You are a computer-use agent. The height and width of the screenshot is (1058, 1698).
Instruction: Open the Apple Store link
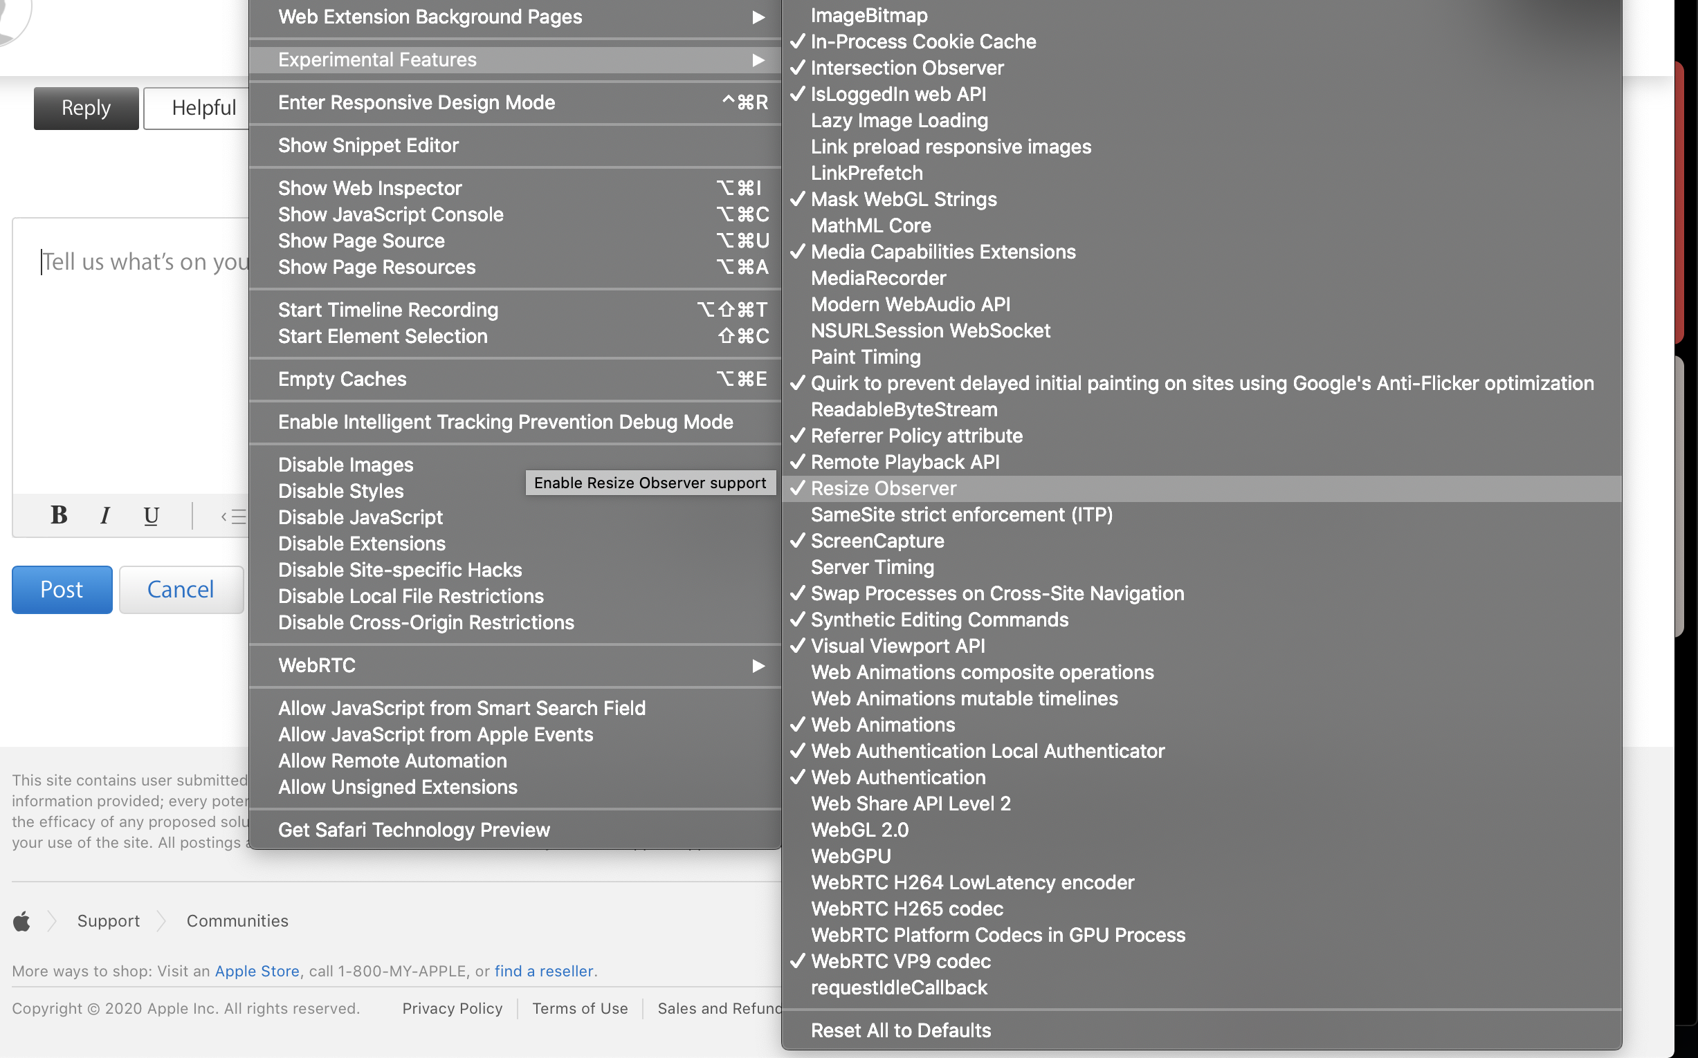coord(257,972)
